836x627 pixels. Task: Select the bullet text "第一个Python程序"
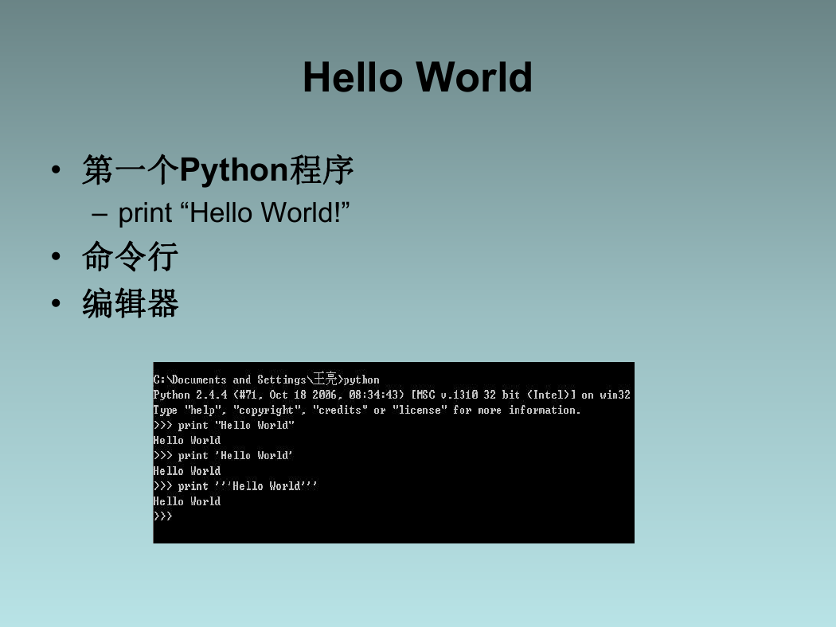pos(217,170)
